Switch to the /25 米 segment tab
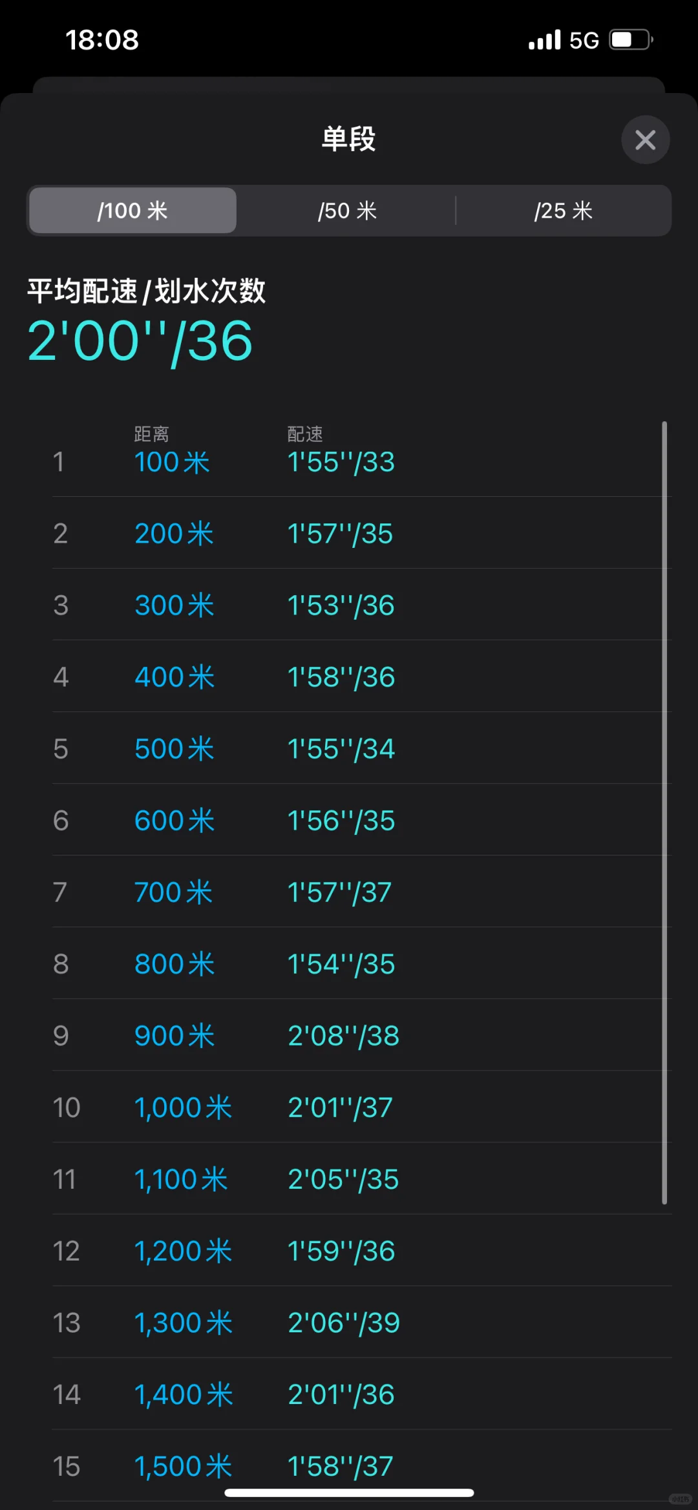The image size is (698, 1510). click(x=564, y=211)
